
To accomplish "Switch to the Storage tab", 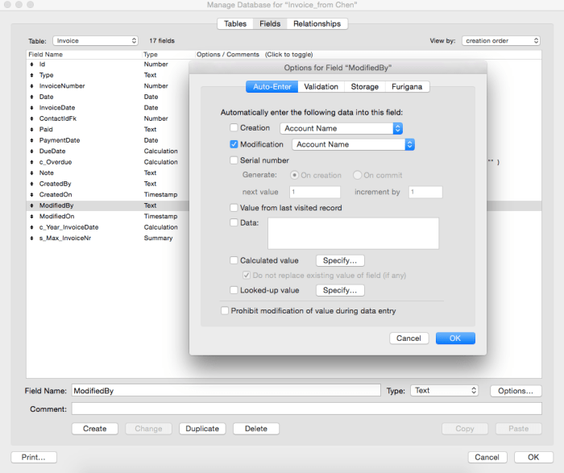I will click(x=364, y=87).
